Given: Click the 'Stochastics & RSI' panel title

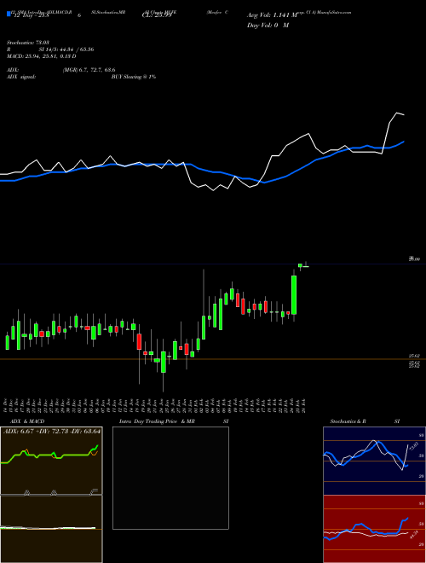Looking at the screenshot, I should pos(365,421).
